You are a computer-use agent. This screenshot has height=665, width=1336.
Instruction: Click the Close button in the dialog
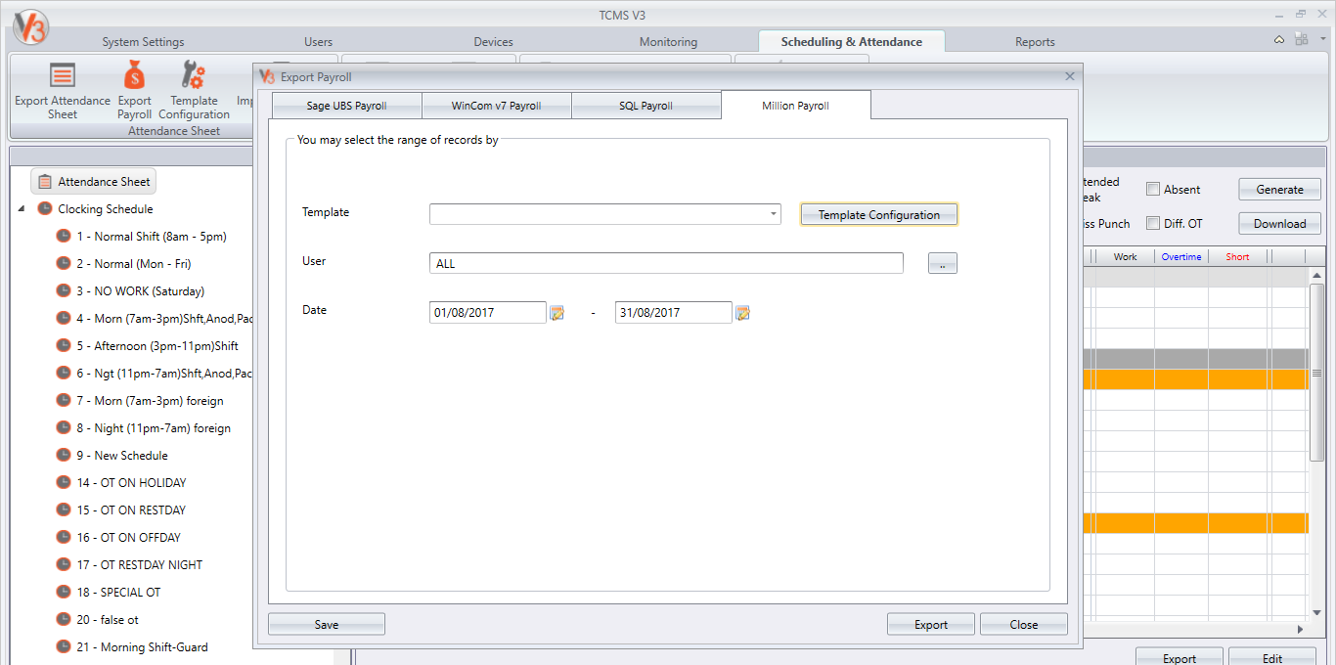[1024, 625]
